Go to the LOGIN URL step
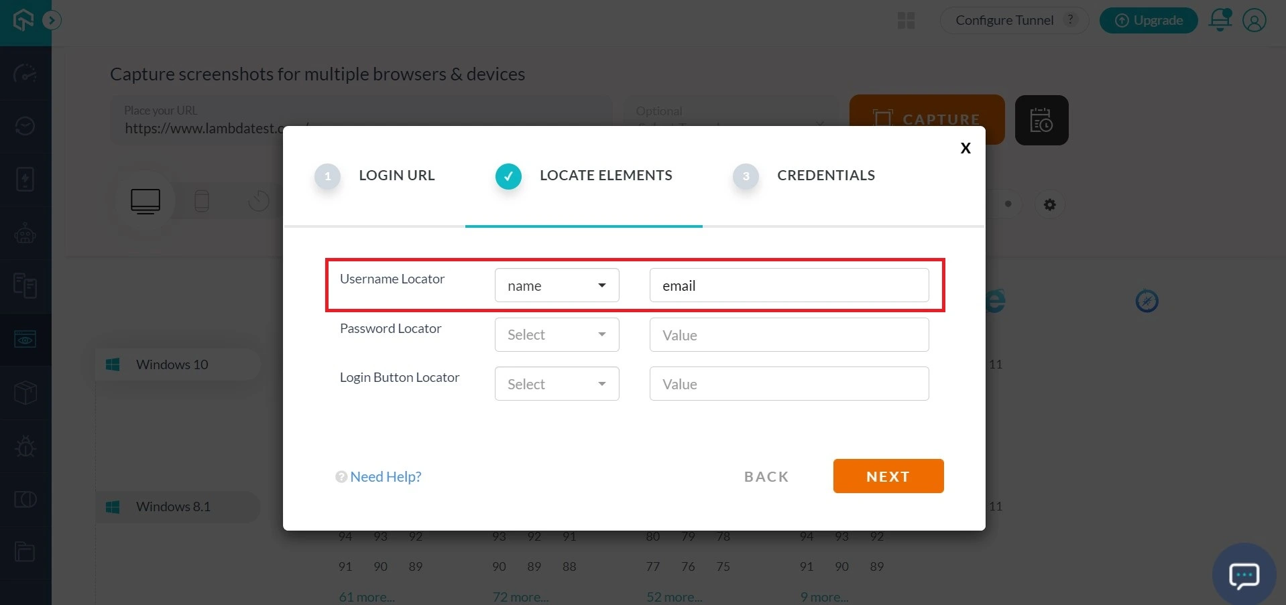 [396, 176]
